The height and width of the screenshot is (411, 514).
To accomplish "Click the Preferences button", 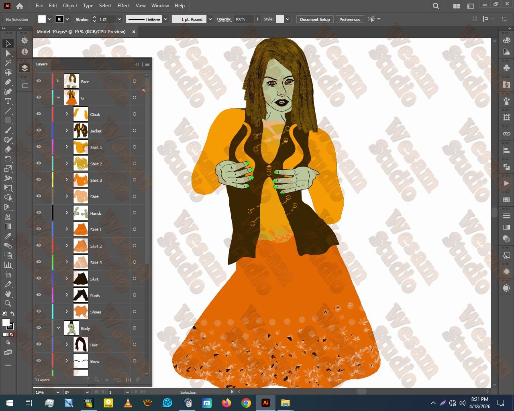I will [350, 19].
